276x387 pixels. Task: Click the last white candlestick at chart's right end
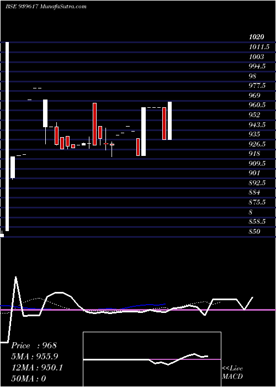point(169,121)
